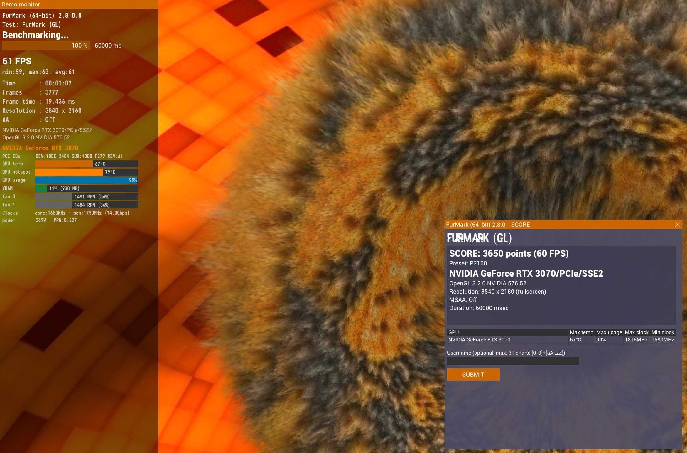687x453 pixels.
Task: Click the power reading 269W - PPW:0.227
Action: point(56,220)
